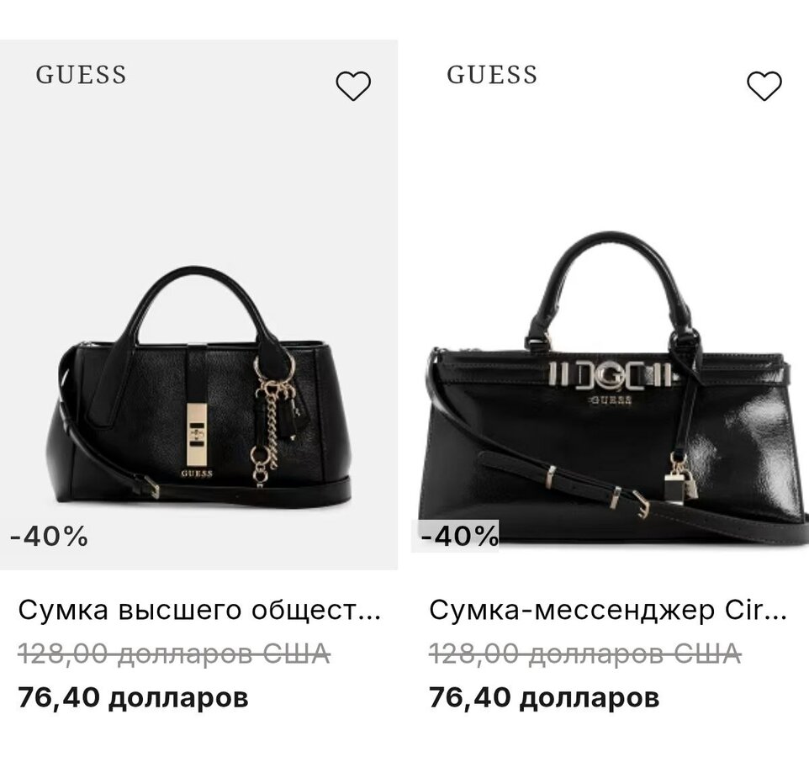Click left strikethrough price 128,00 долларов США
Image resolution: width=809 pixels, height=757 pixels.
point(174,654)
